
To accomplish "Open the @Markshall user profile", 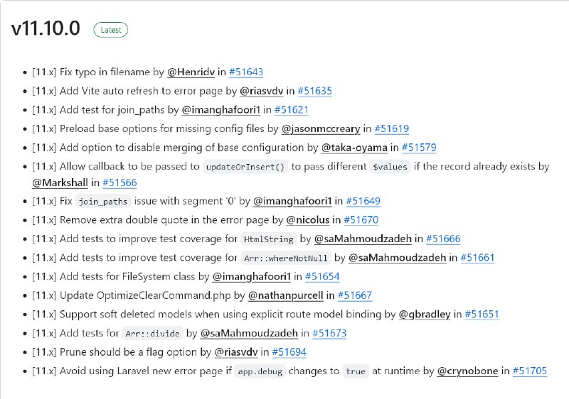I will pyautogui.click(x=60, y=182).
